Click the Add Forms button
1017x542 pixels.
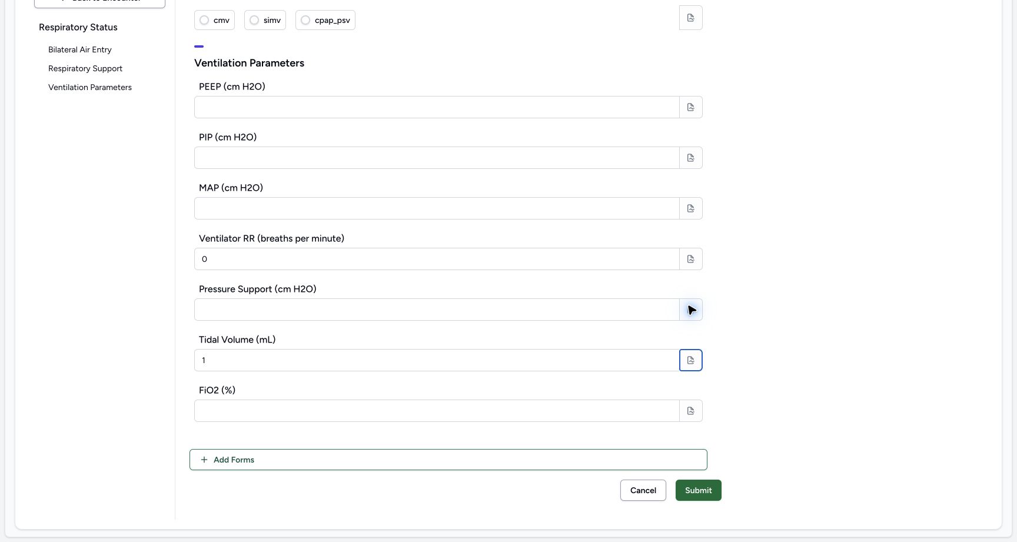448,460
